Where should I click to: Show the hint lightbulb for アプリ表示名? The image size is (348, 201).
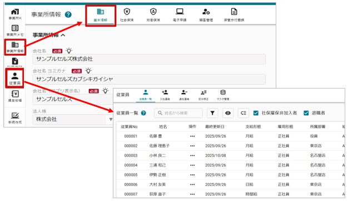(x=106, y=91)
